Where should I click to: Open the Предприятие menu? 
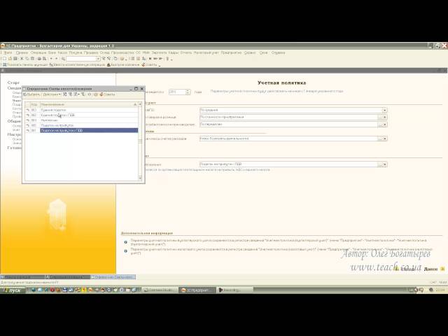pyautogui.click(x=232, y=53)
